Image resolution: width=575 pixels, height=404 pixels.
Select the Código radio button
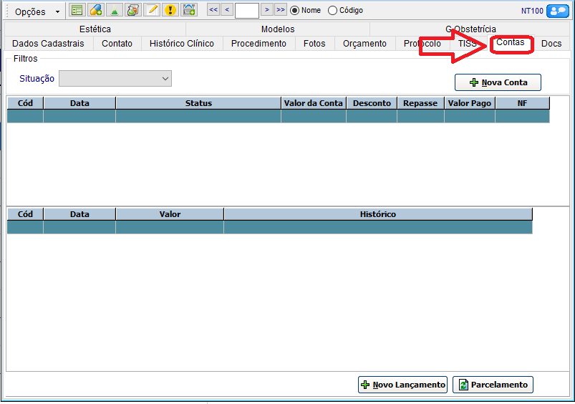tap(332, 11)
